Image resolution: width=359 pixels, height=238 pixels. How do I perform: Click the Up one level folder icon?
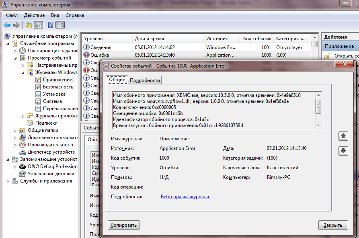29,25
